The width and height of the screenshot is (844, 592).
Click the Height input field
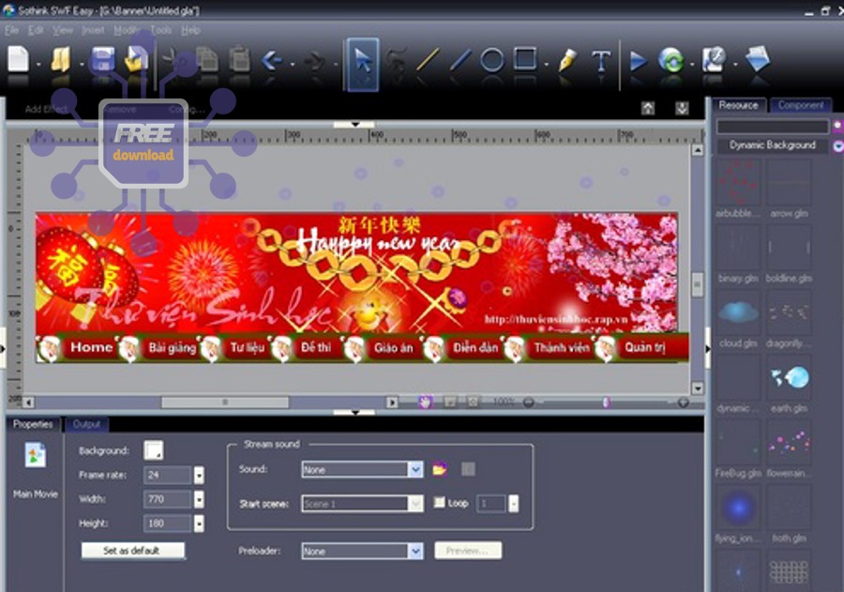[168, 524]
